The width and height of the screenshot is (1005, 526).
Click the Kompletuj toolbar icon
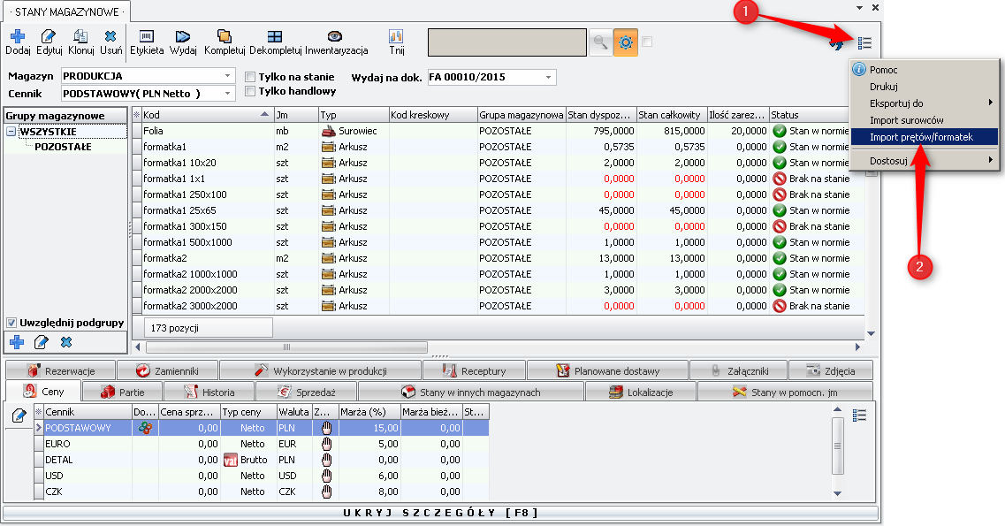225,37
